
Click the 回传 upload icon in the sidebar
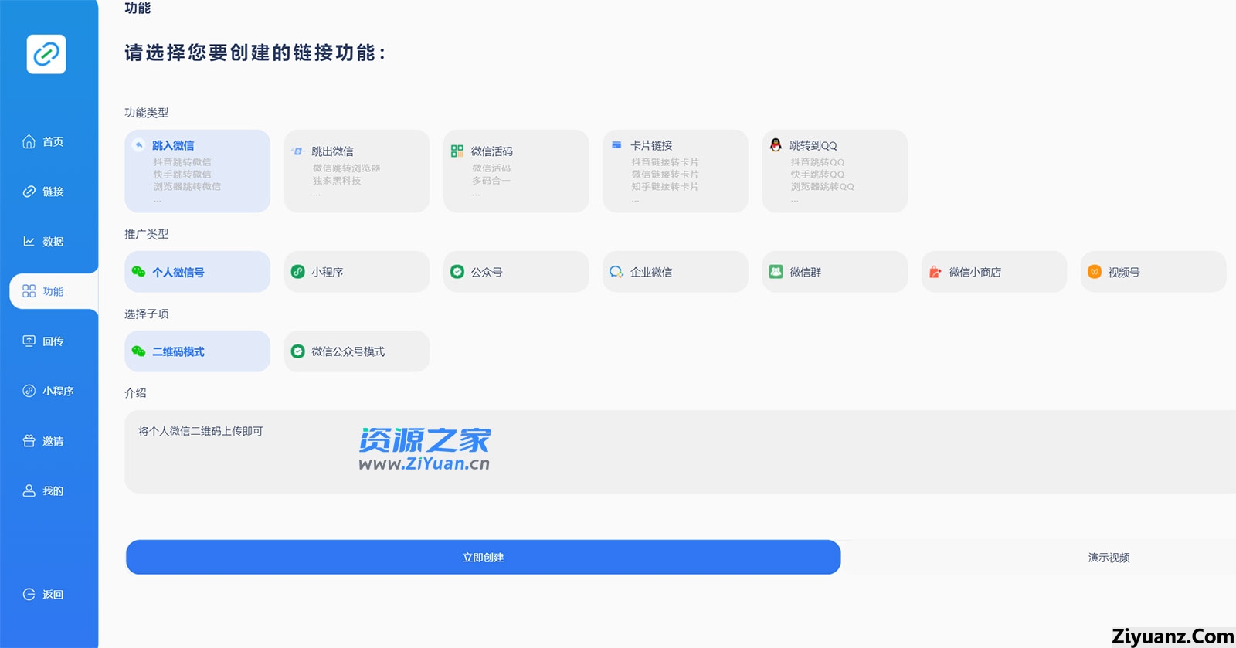coord(29,341)
